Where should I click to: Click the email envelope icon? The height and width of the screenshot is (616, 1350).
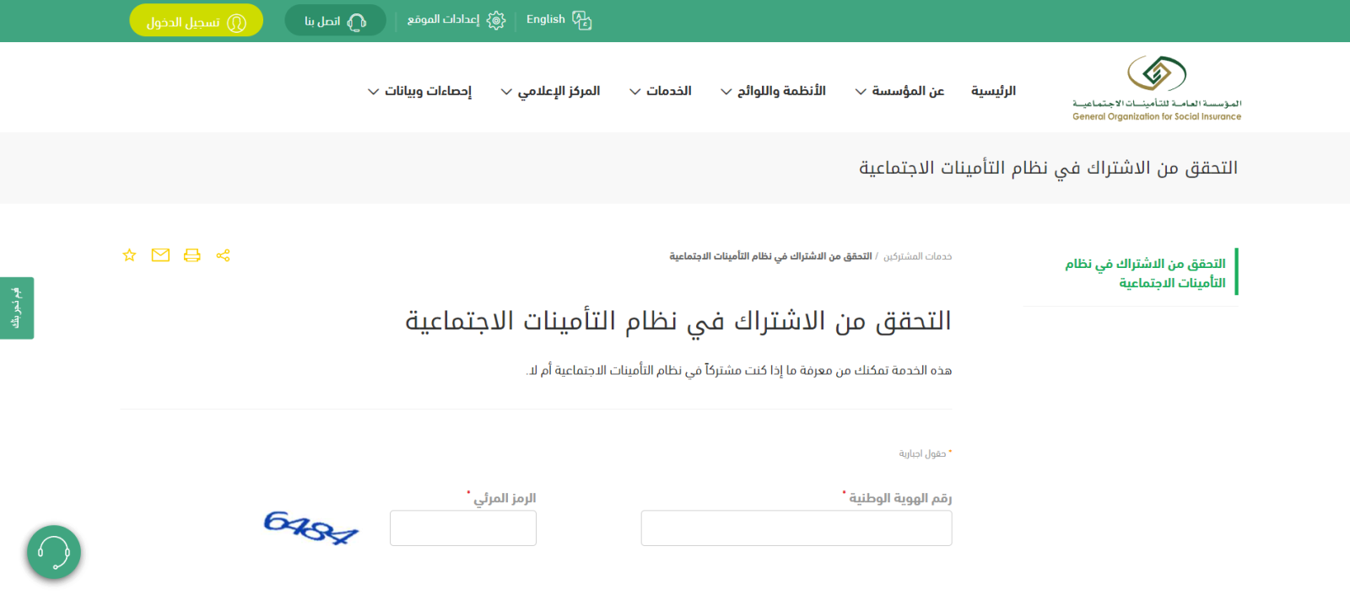pyautogui.click(x=160, y=255)
